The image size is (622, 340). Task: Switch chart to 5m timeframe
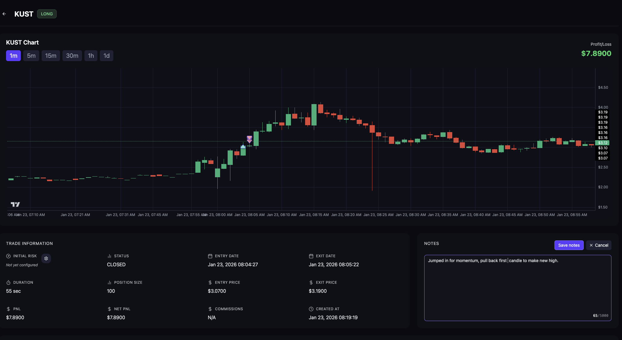coord(31,56)
